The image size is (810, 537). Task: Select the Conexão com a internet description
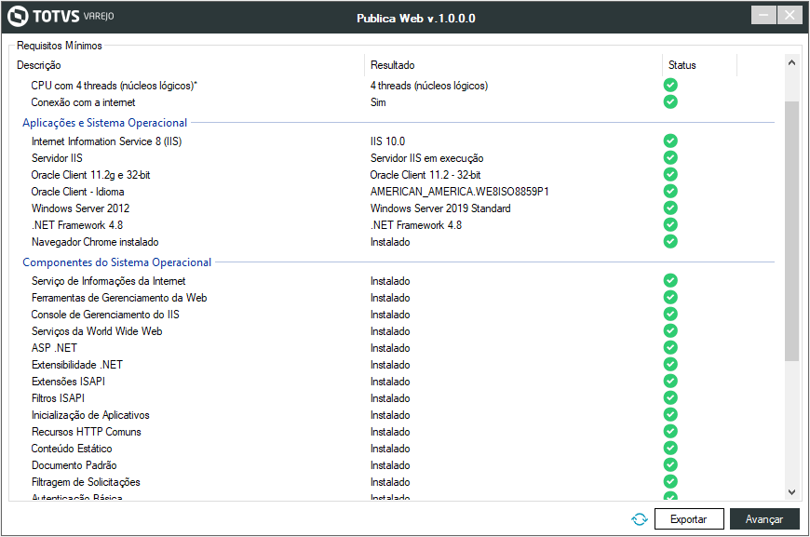[x=83, y=102]
